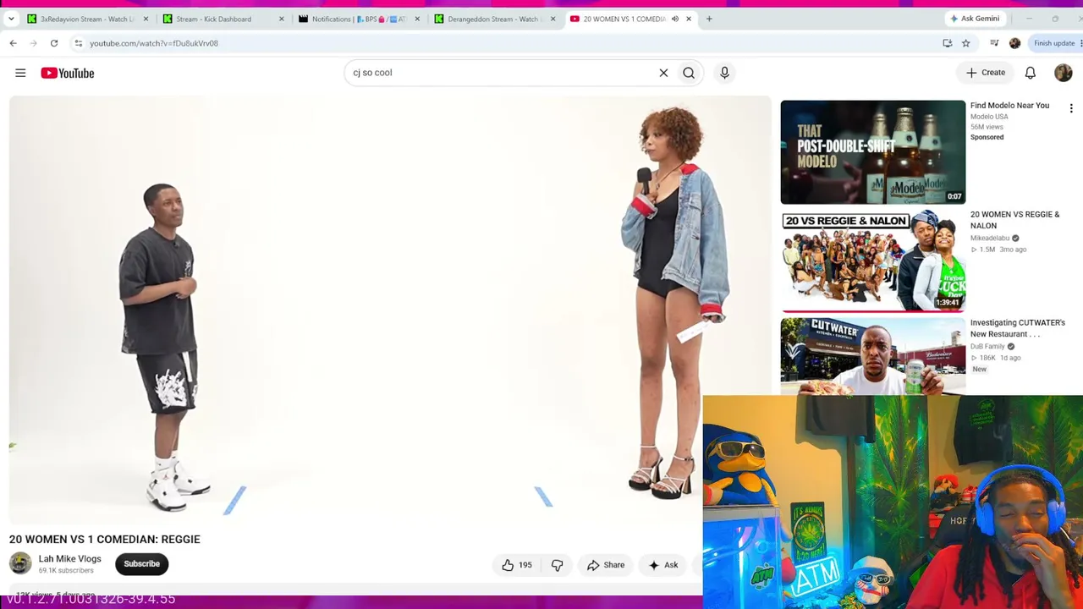Open a new browser tab
Image resolution: width=1083 pixels, height=609 pixels.
709,19
